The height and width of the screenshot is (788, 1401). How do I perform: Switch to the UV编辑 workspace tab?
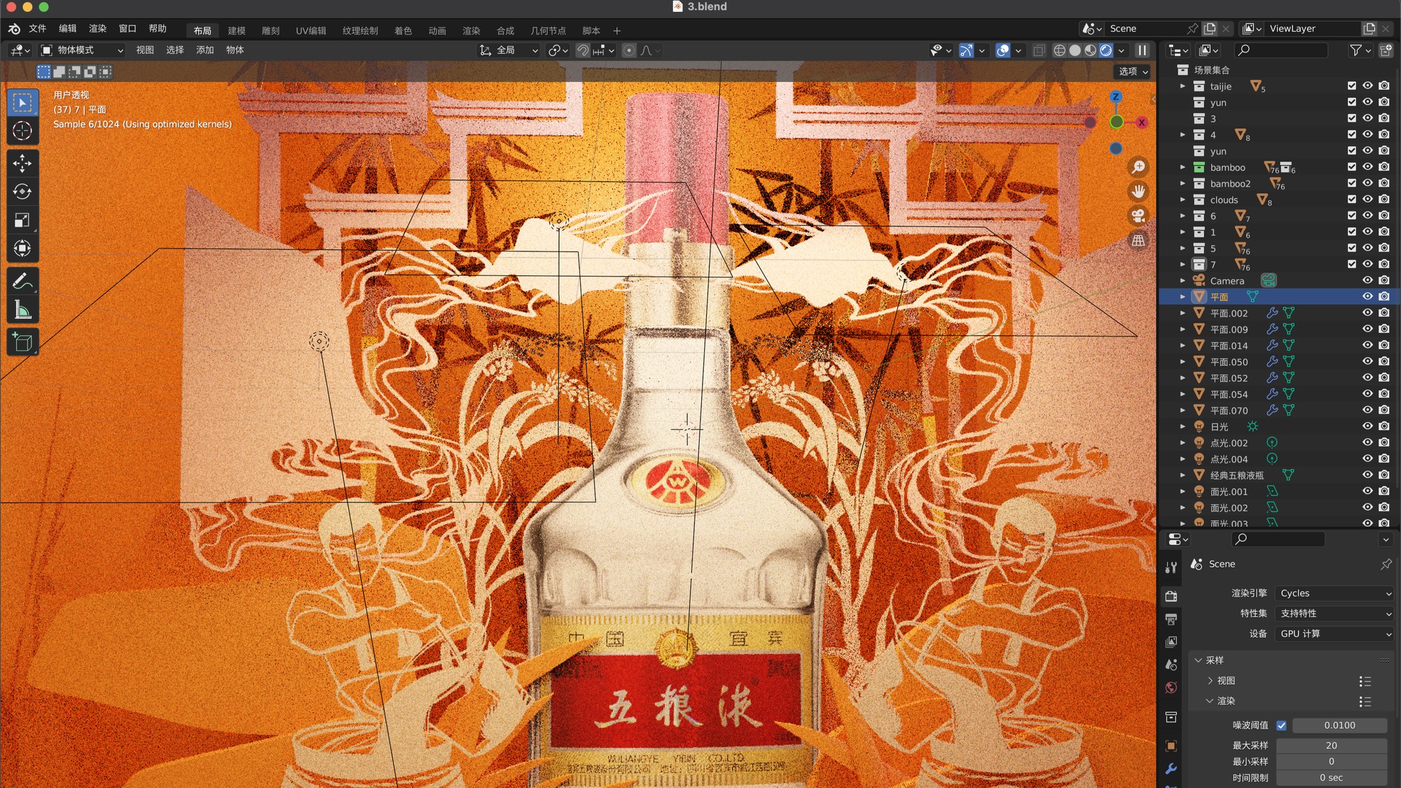(311, 31)
